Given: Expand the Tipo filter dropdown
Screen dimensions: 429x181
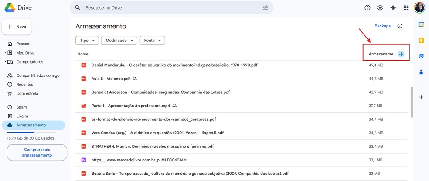Looking at the screenshot, I should [88, 41].
